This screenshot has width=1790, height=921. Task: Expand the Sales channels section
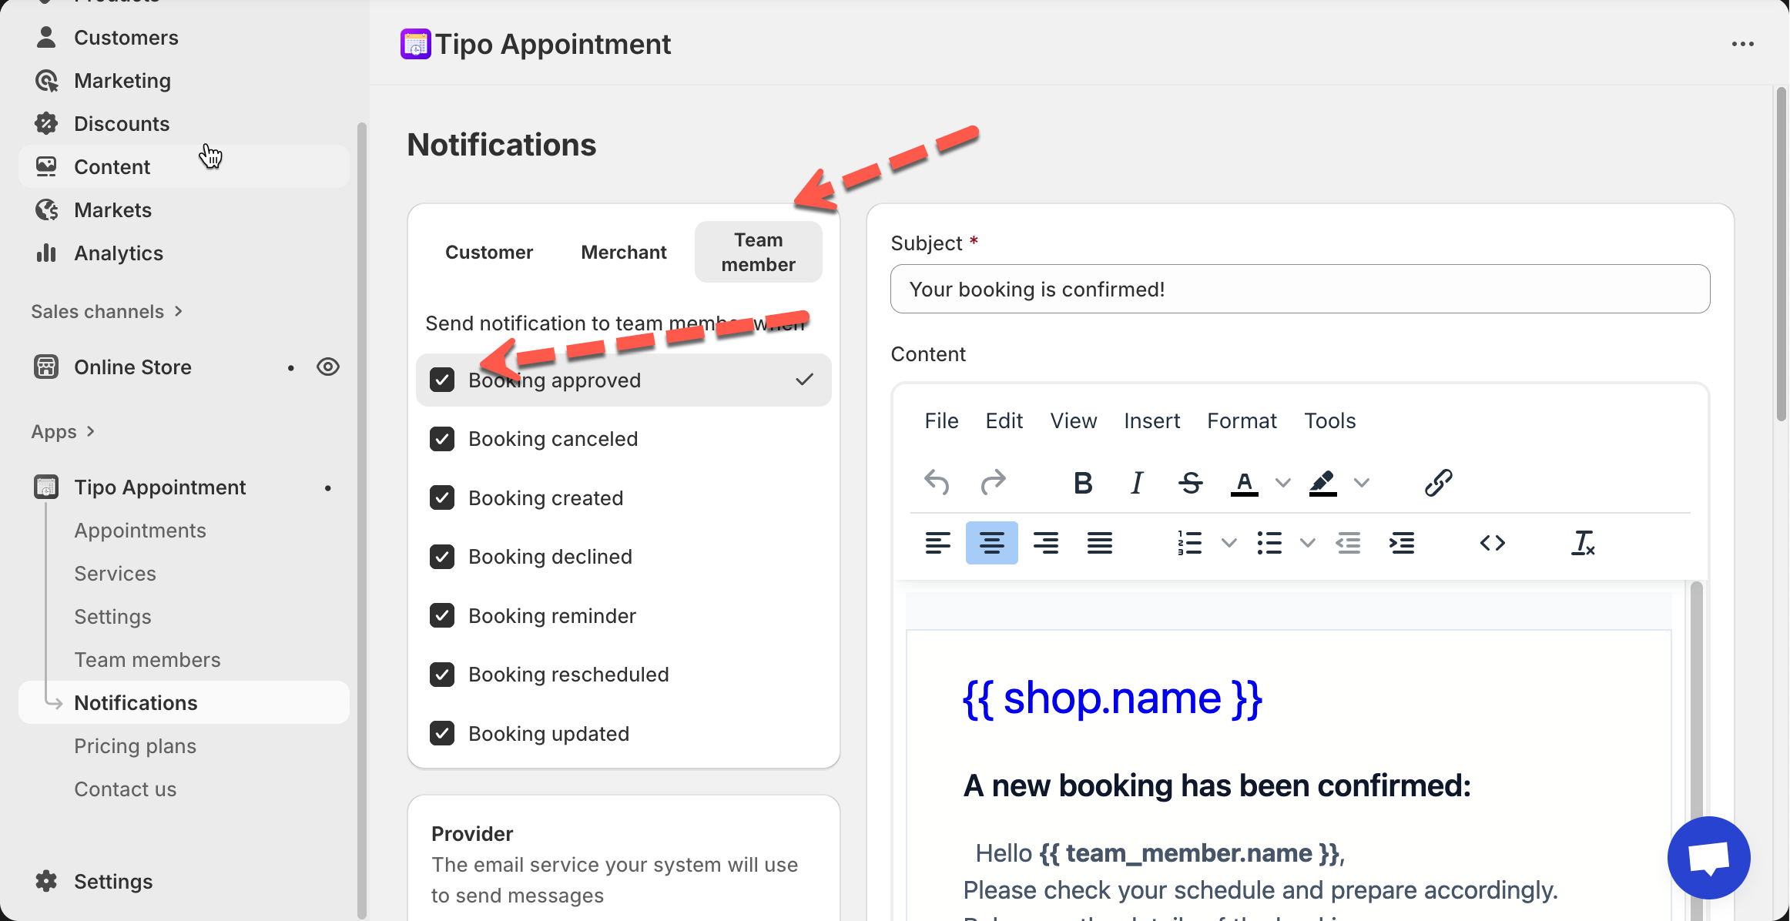click(106, 311)
